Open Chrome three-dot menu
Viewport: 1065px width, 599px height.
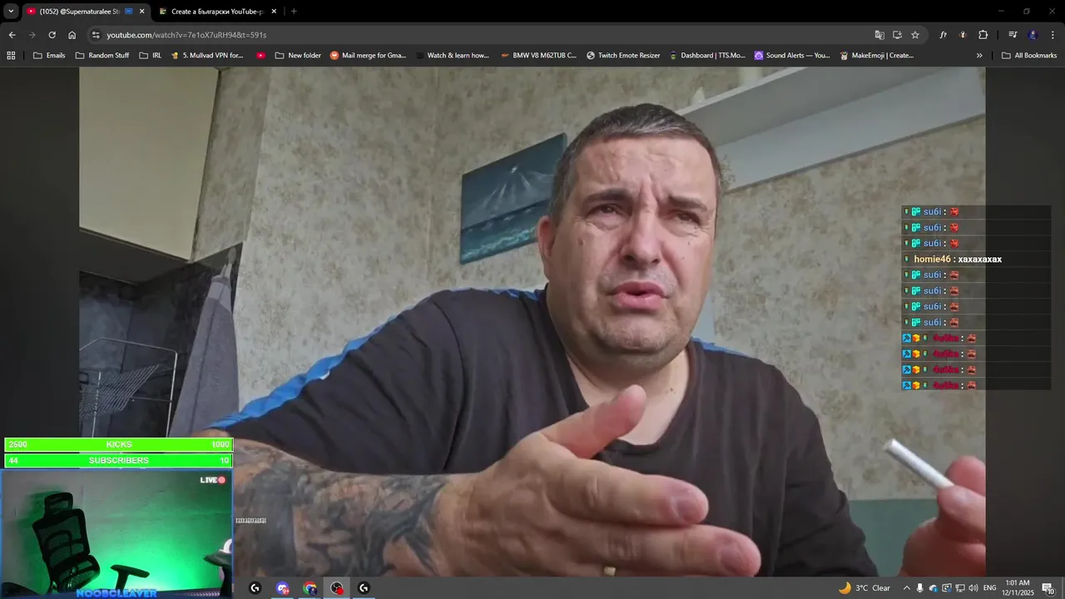pos(1053,35)
